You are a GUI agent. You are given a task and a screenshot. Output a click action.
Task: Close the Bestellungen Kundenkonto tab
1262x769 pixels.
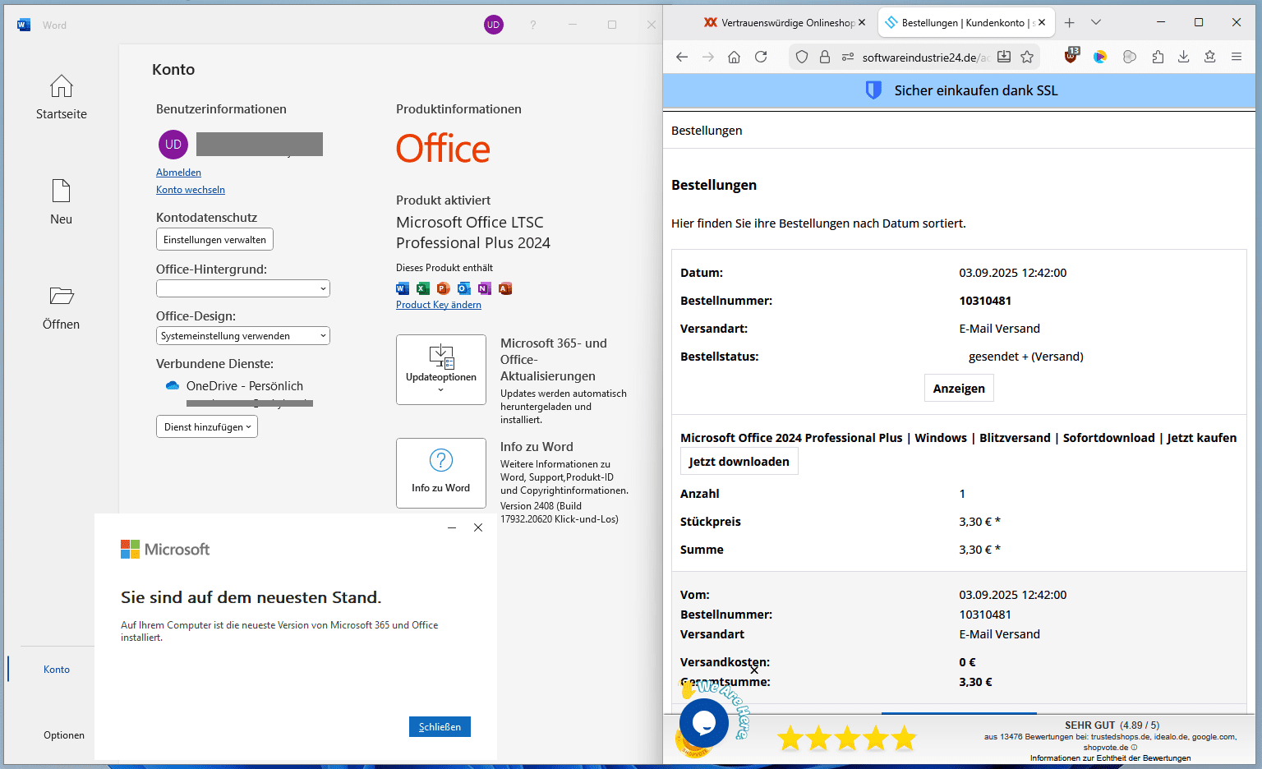pos(1042,22)
